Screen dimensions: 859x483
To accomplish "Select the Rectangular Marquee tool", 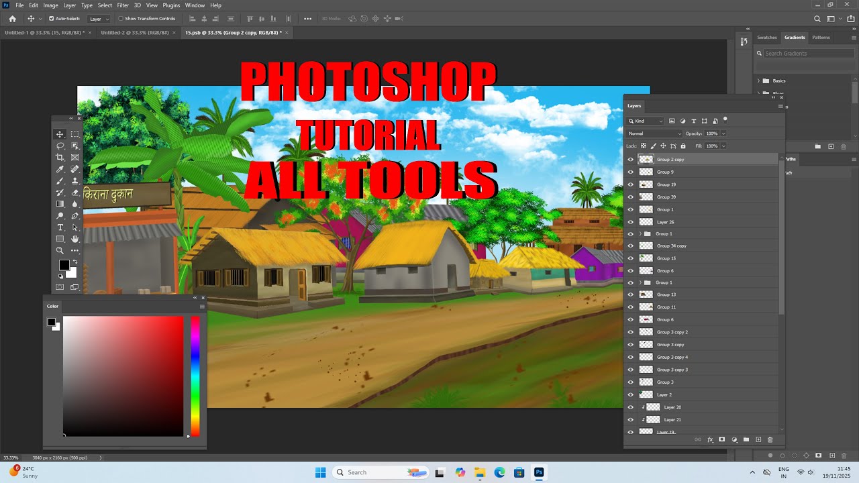I will (75, 134).
